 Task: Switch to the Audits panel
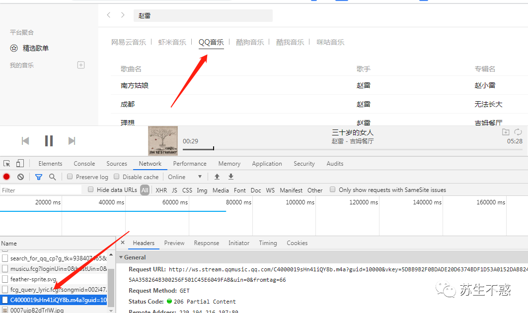pyautogui.click(x=335, y=164)
